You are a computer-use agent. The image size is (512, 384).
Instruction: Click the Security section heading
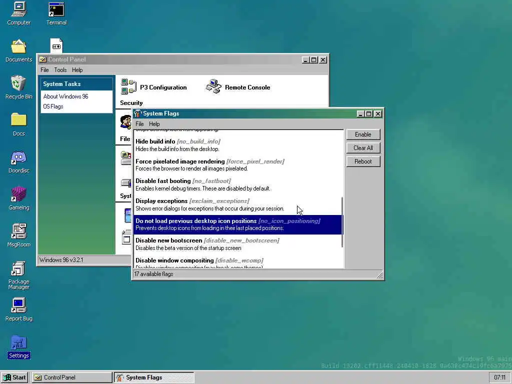click(x=131, y=103)
